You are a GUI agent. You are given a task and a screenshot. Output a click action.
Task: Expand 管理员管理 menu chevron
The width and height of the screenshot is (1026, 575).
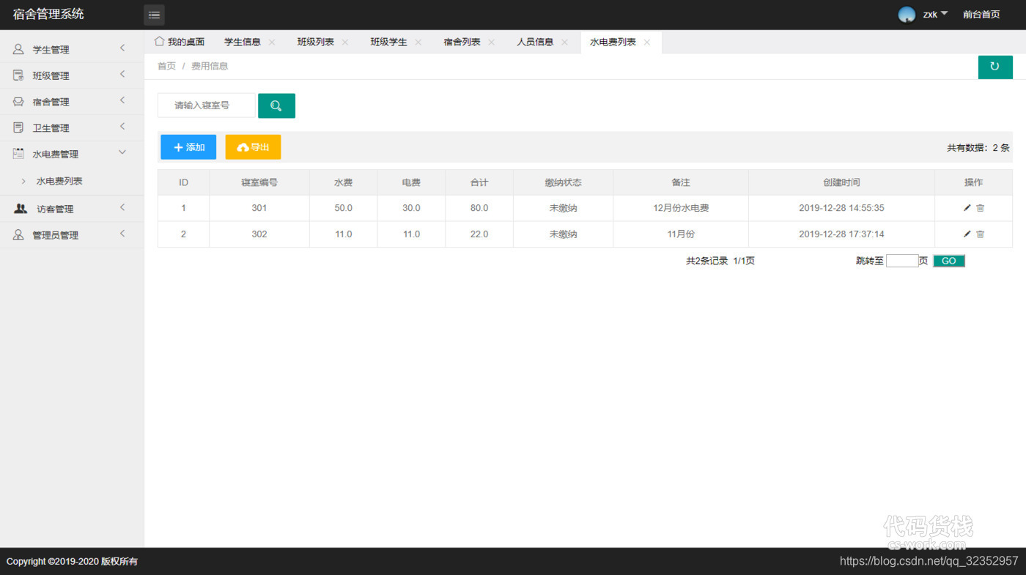122,234
